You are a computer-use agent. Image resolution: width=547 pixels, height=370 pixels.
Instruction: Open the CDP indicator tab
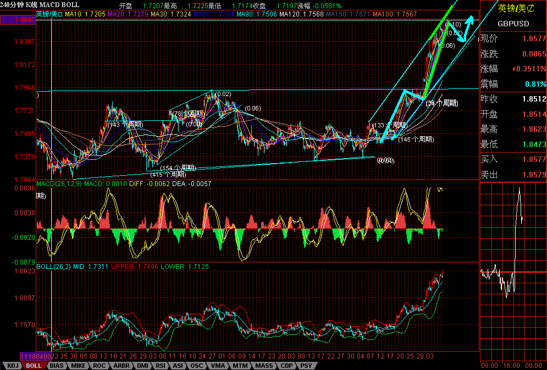[x=287, y=366]
